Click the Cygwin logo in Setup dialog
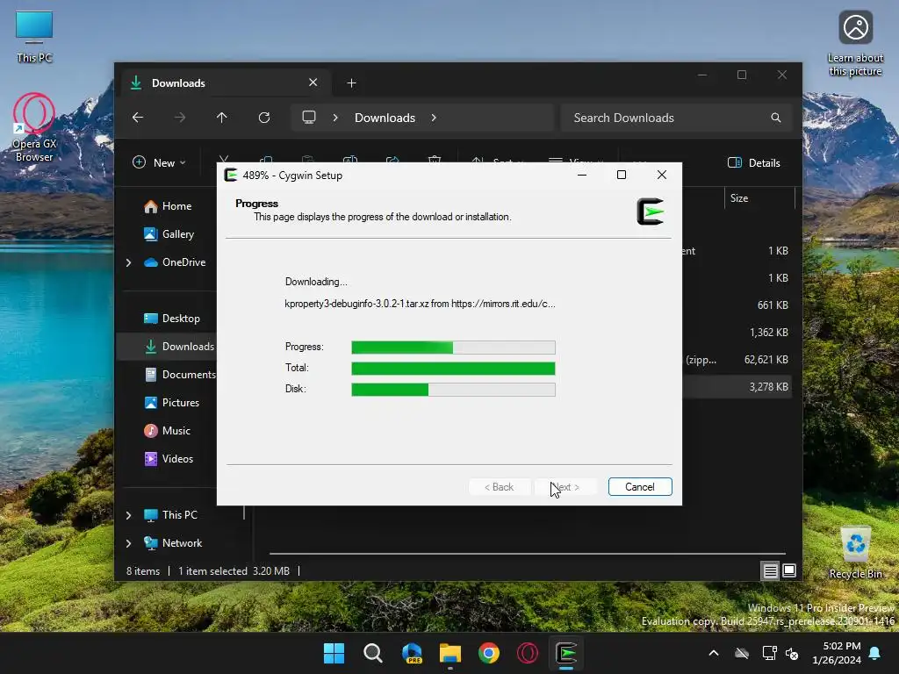The height and width of the screenshot is (674, 899). tap(651, 212)
